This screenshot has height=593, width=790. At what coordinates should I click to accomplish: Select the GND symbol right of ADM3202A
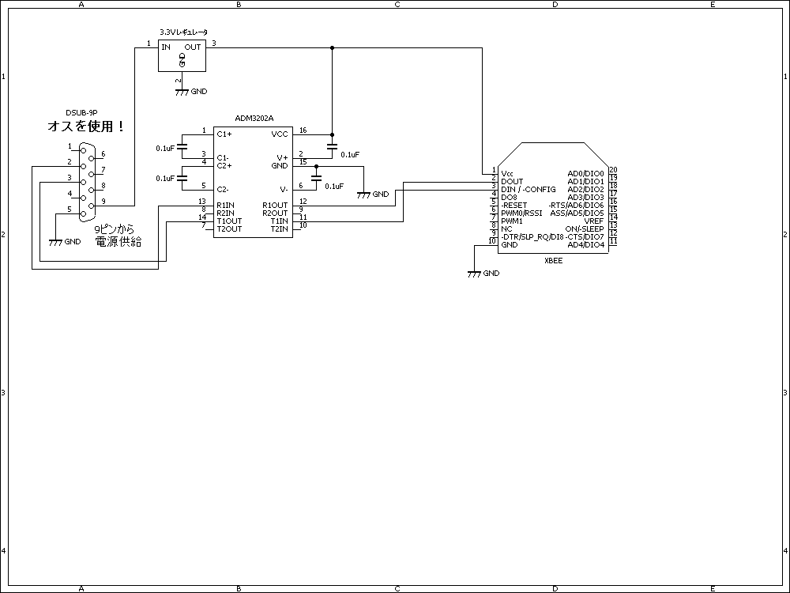[363, 194]
